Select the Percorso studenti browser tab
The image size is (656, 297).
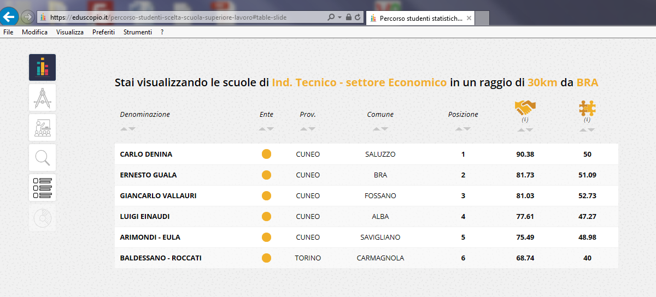(x=420, y=18)
